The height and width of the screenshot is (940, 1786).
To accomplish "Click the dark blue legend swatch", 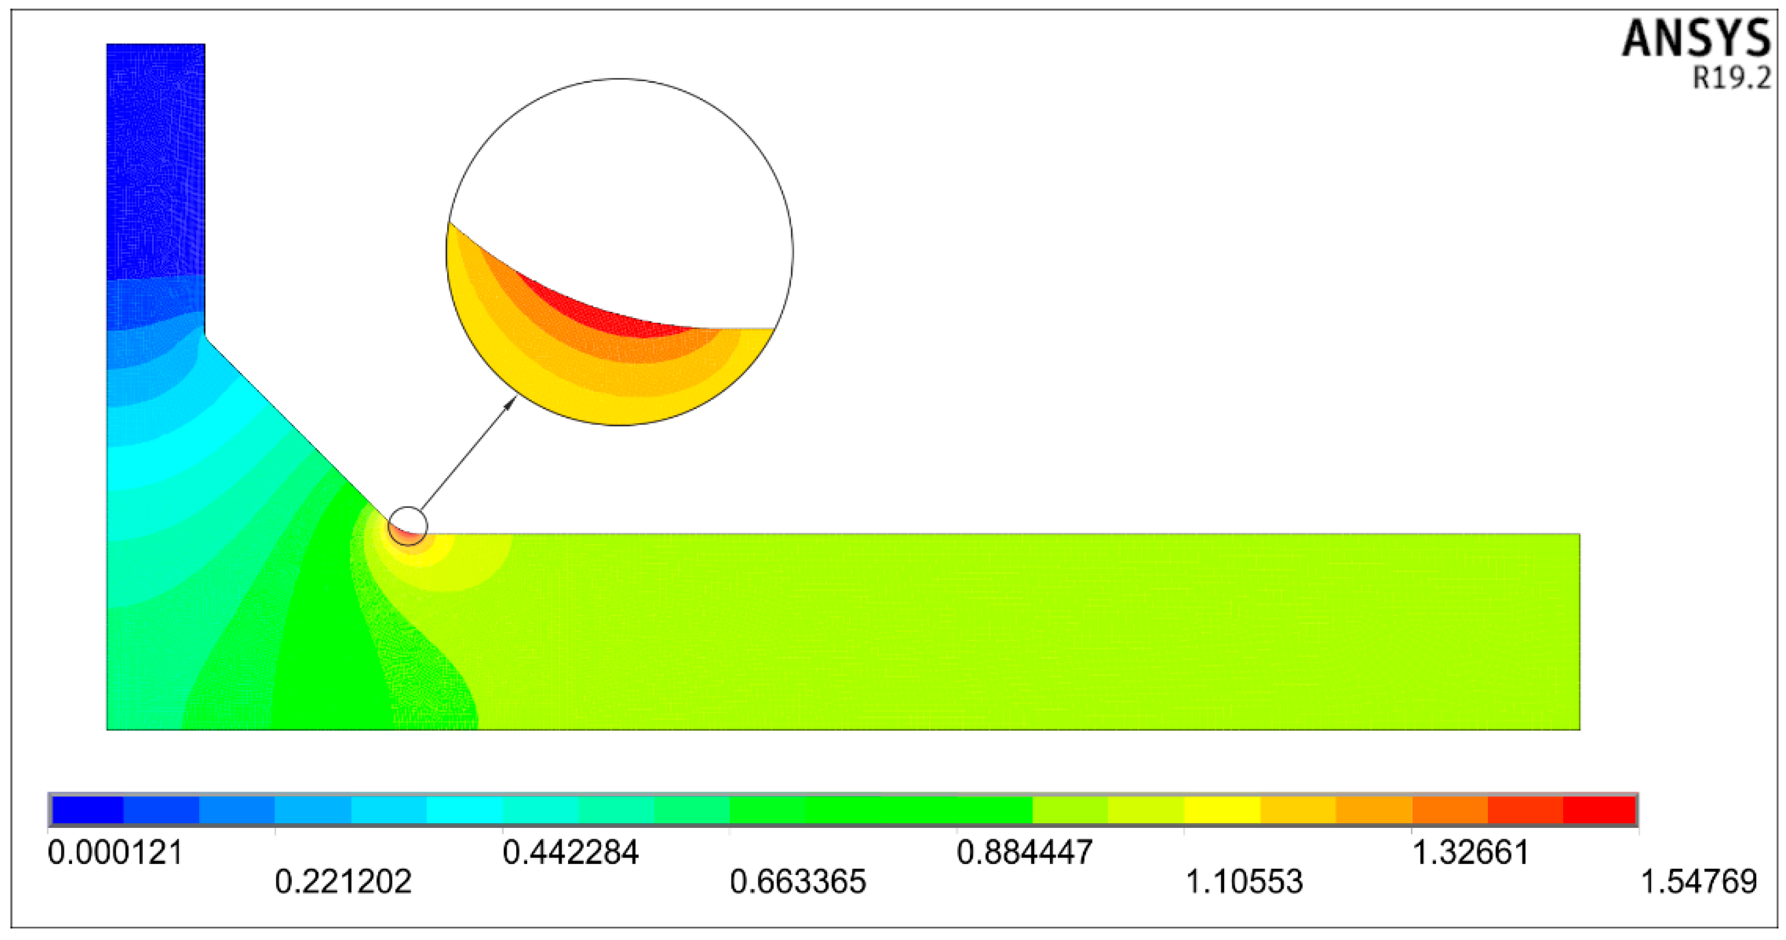I will click(x=87, y=809).
